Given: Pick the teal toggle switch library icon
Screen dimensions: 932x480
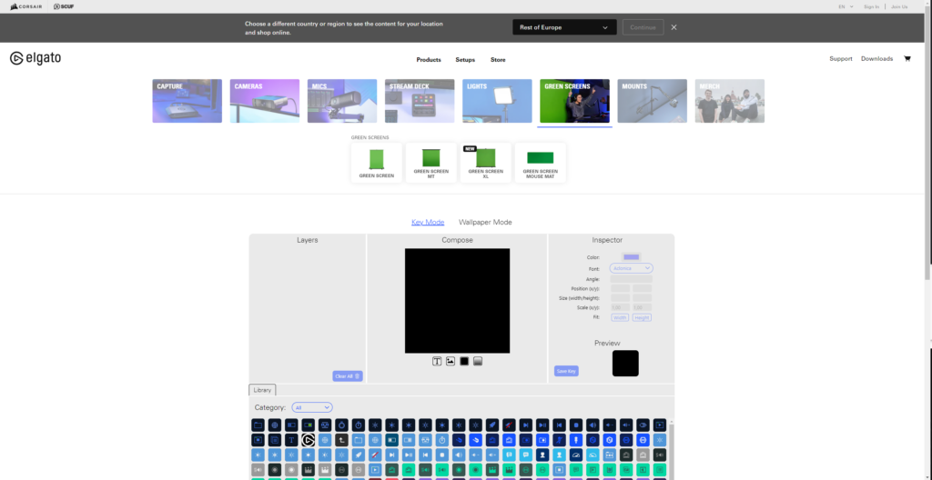Looking at the screenshot, I should [391, 440].
